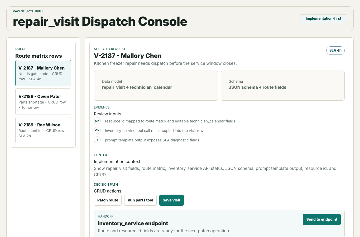Click 'prompt template output exposes SLA' text
Screen dimensions: 360x237
click(152, 140)
